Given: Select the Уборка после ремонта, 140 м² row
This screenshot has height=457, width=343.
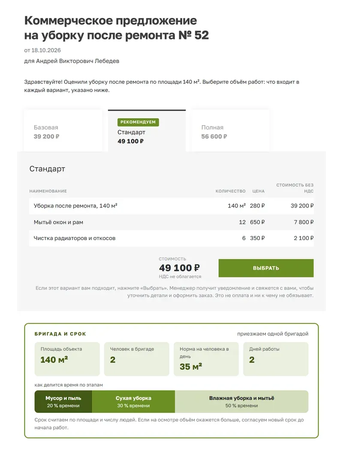Looking at the screenshot, I should point(171,206).
